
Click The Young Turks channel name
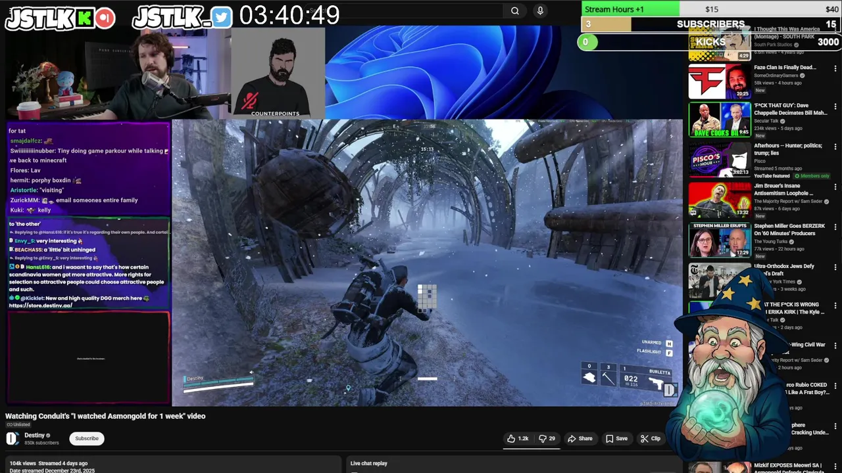pos(772,241)
